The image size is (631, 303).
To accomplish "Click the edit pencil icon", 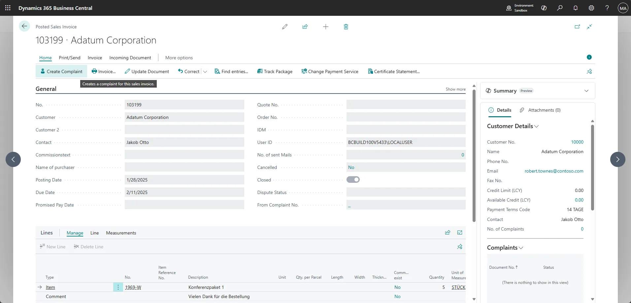I will pyautogui.click(x=285, y=27).
